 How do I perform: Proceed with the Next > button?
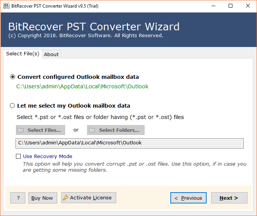tap(229, 198)
